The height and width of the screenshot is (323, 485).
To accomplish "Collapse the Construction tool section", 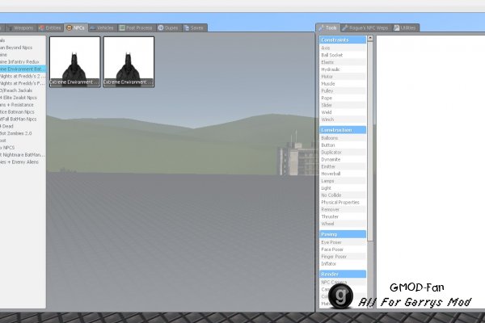I will point(343,130).
